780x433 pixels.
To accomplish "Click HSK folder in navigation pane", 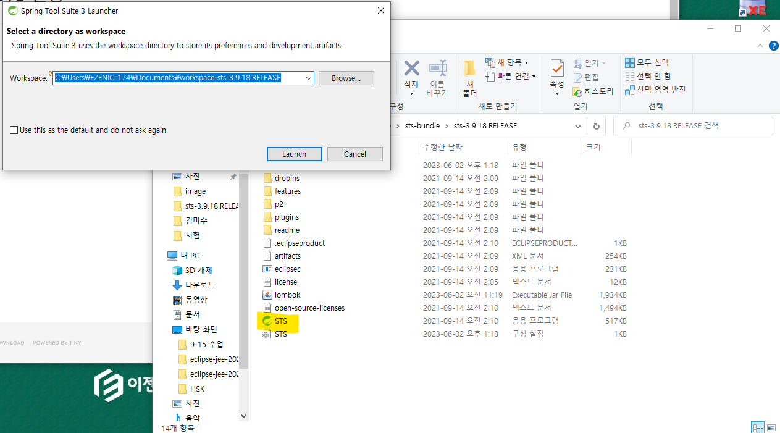I will 197,389.
